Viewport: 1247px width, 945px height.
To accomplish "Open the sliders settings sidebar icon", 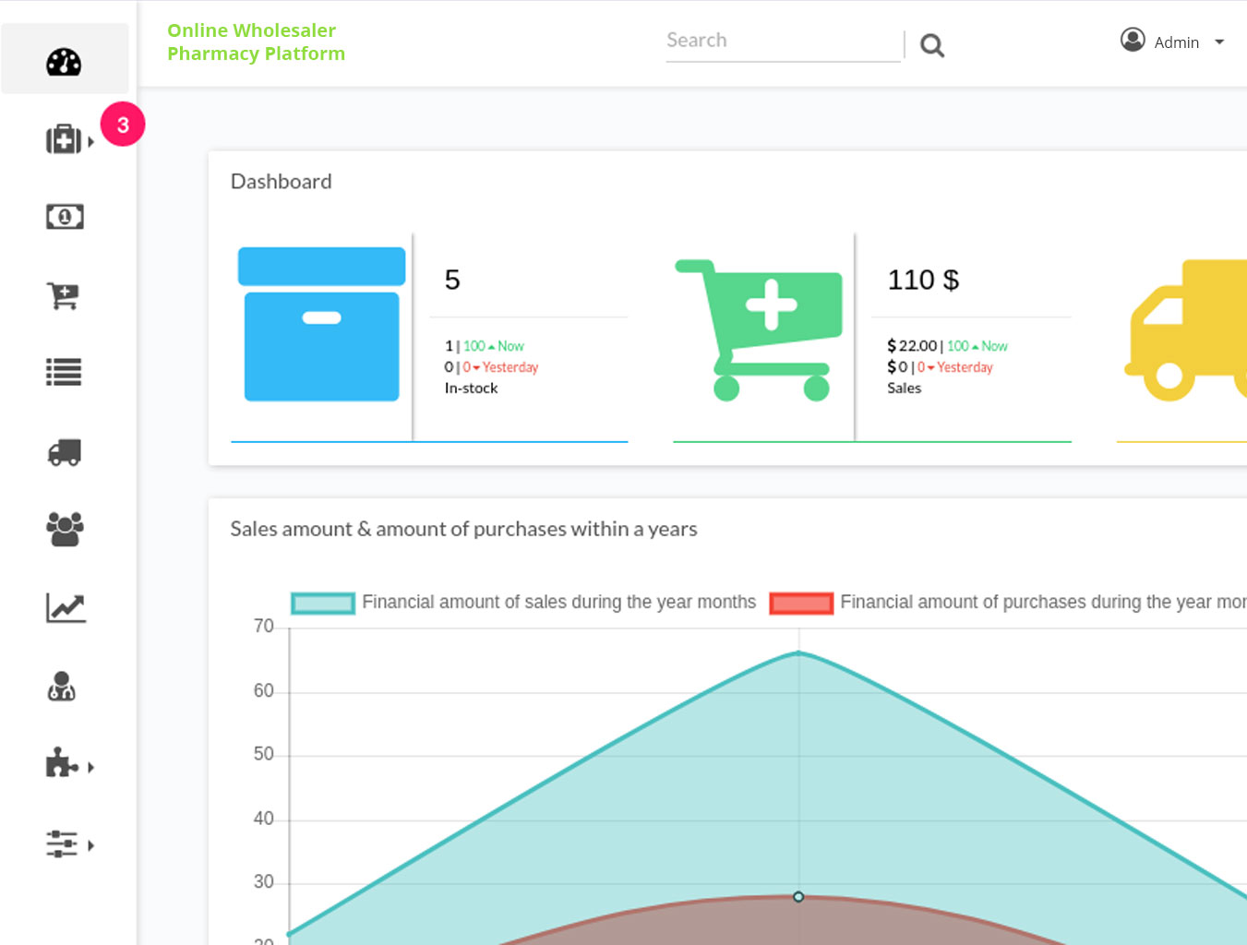I will pos(62,843).
